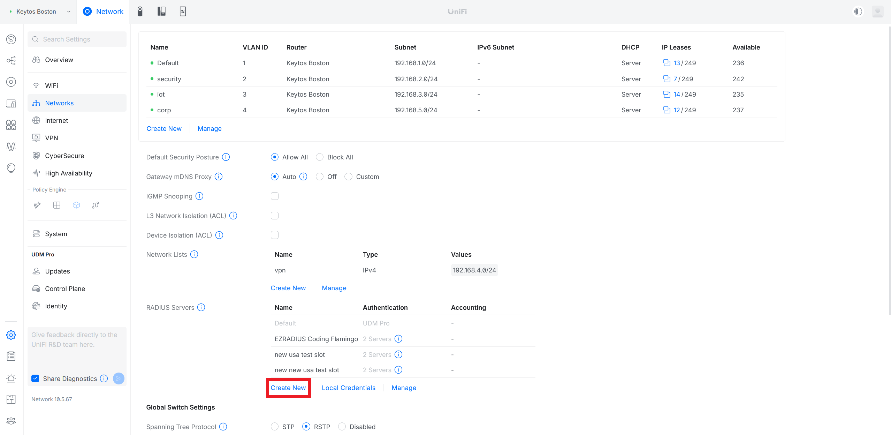Viewport: 891px width, 435px height.
Task: Show info for IGMP Snooping
Action: [199, 196]
